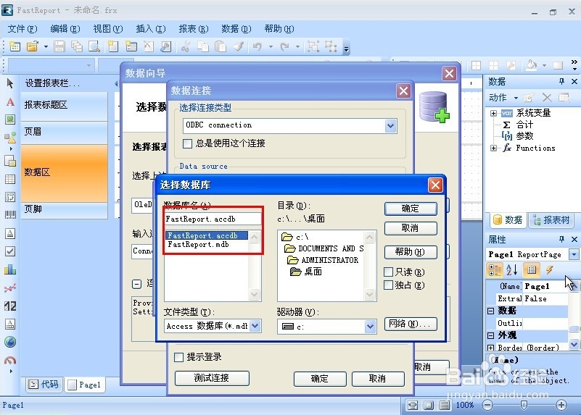Viewport: 581px width, 415px height.
Task: Click the Paste clipboard toolbar icon
Action: point(221,46)
